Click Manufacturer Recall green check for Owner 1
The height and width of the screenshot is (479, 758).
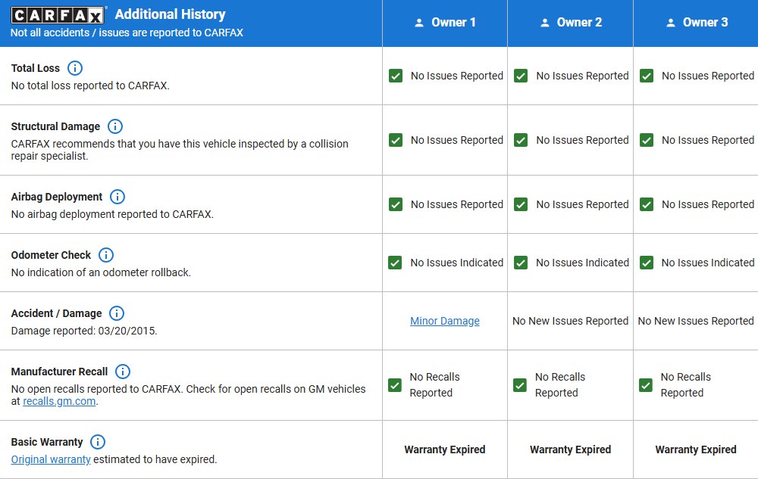(394, 385)
